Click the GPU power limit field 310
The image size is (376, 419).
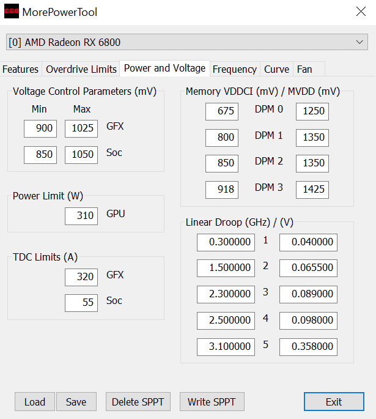tap(81, 216)
